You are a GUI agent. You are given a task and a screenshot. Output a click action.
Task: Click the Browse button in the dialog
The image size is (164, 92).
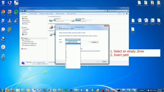coord(95,42)
